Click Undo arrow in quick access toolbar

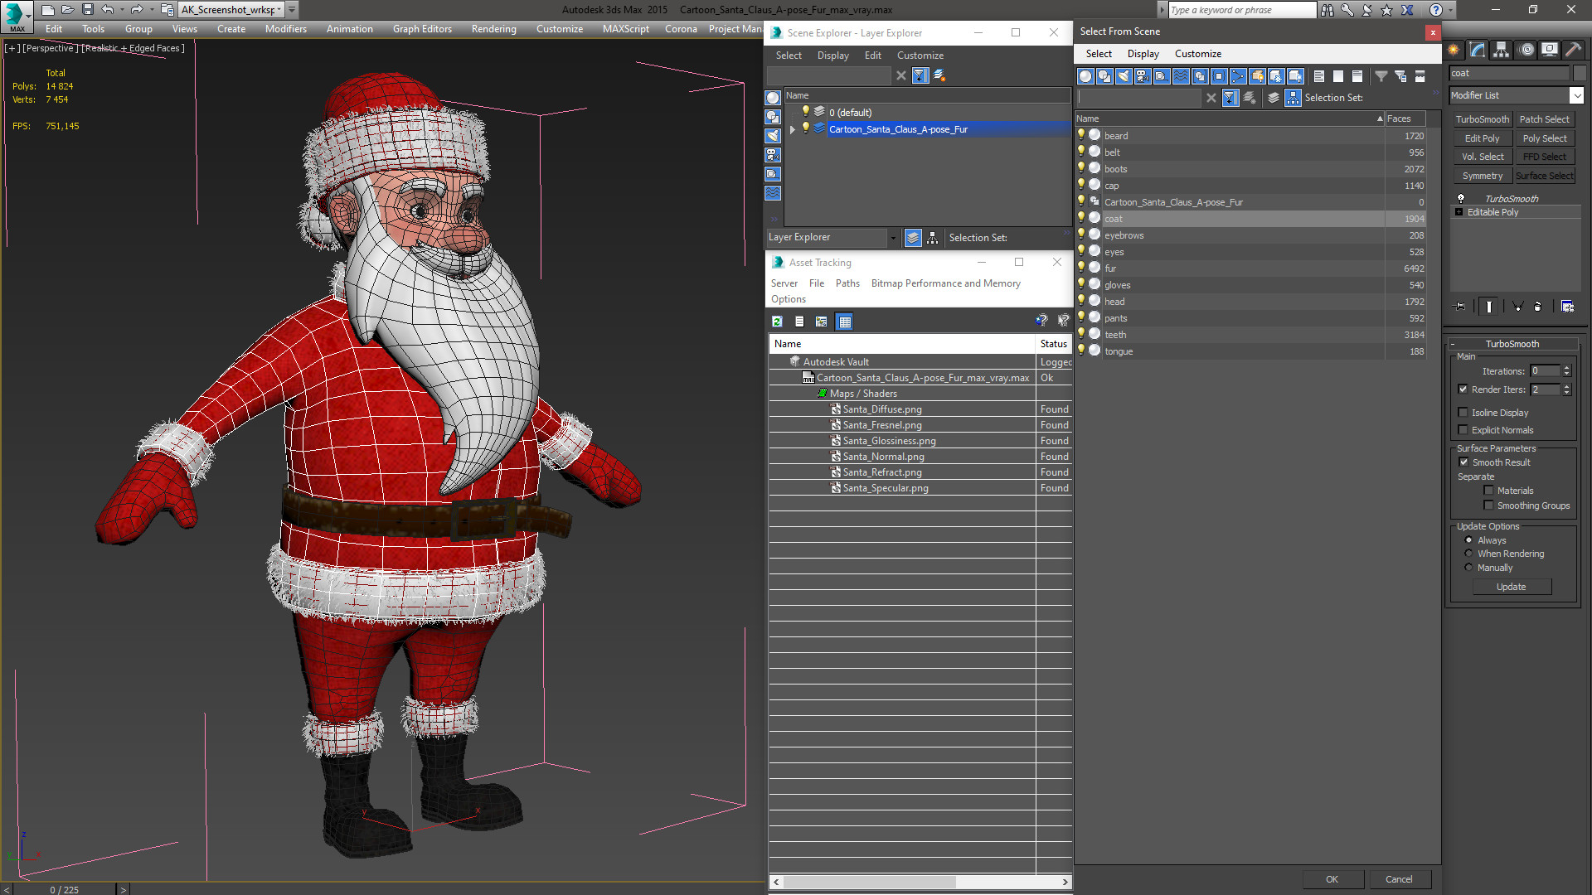108,9
